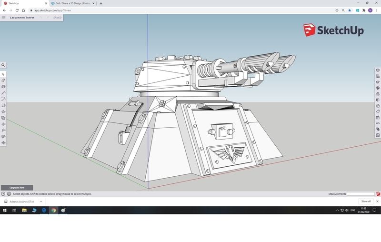Viewport: 381px width, 242px height.
Task: Open the Tags panel icon
Action: (x=378, y=111)
